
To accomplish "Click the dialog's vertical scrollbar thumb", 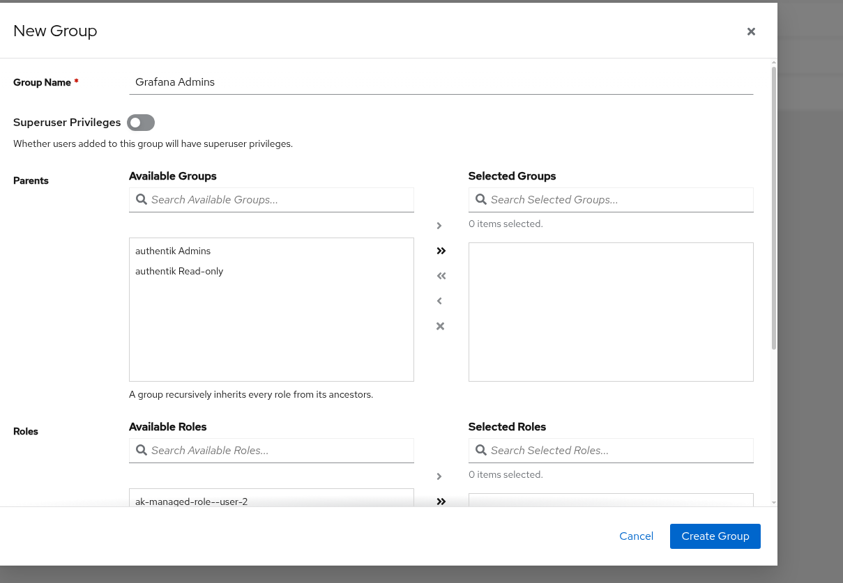I will click(774, 208).
